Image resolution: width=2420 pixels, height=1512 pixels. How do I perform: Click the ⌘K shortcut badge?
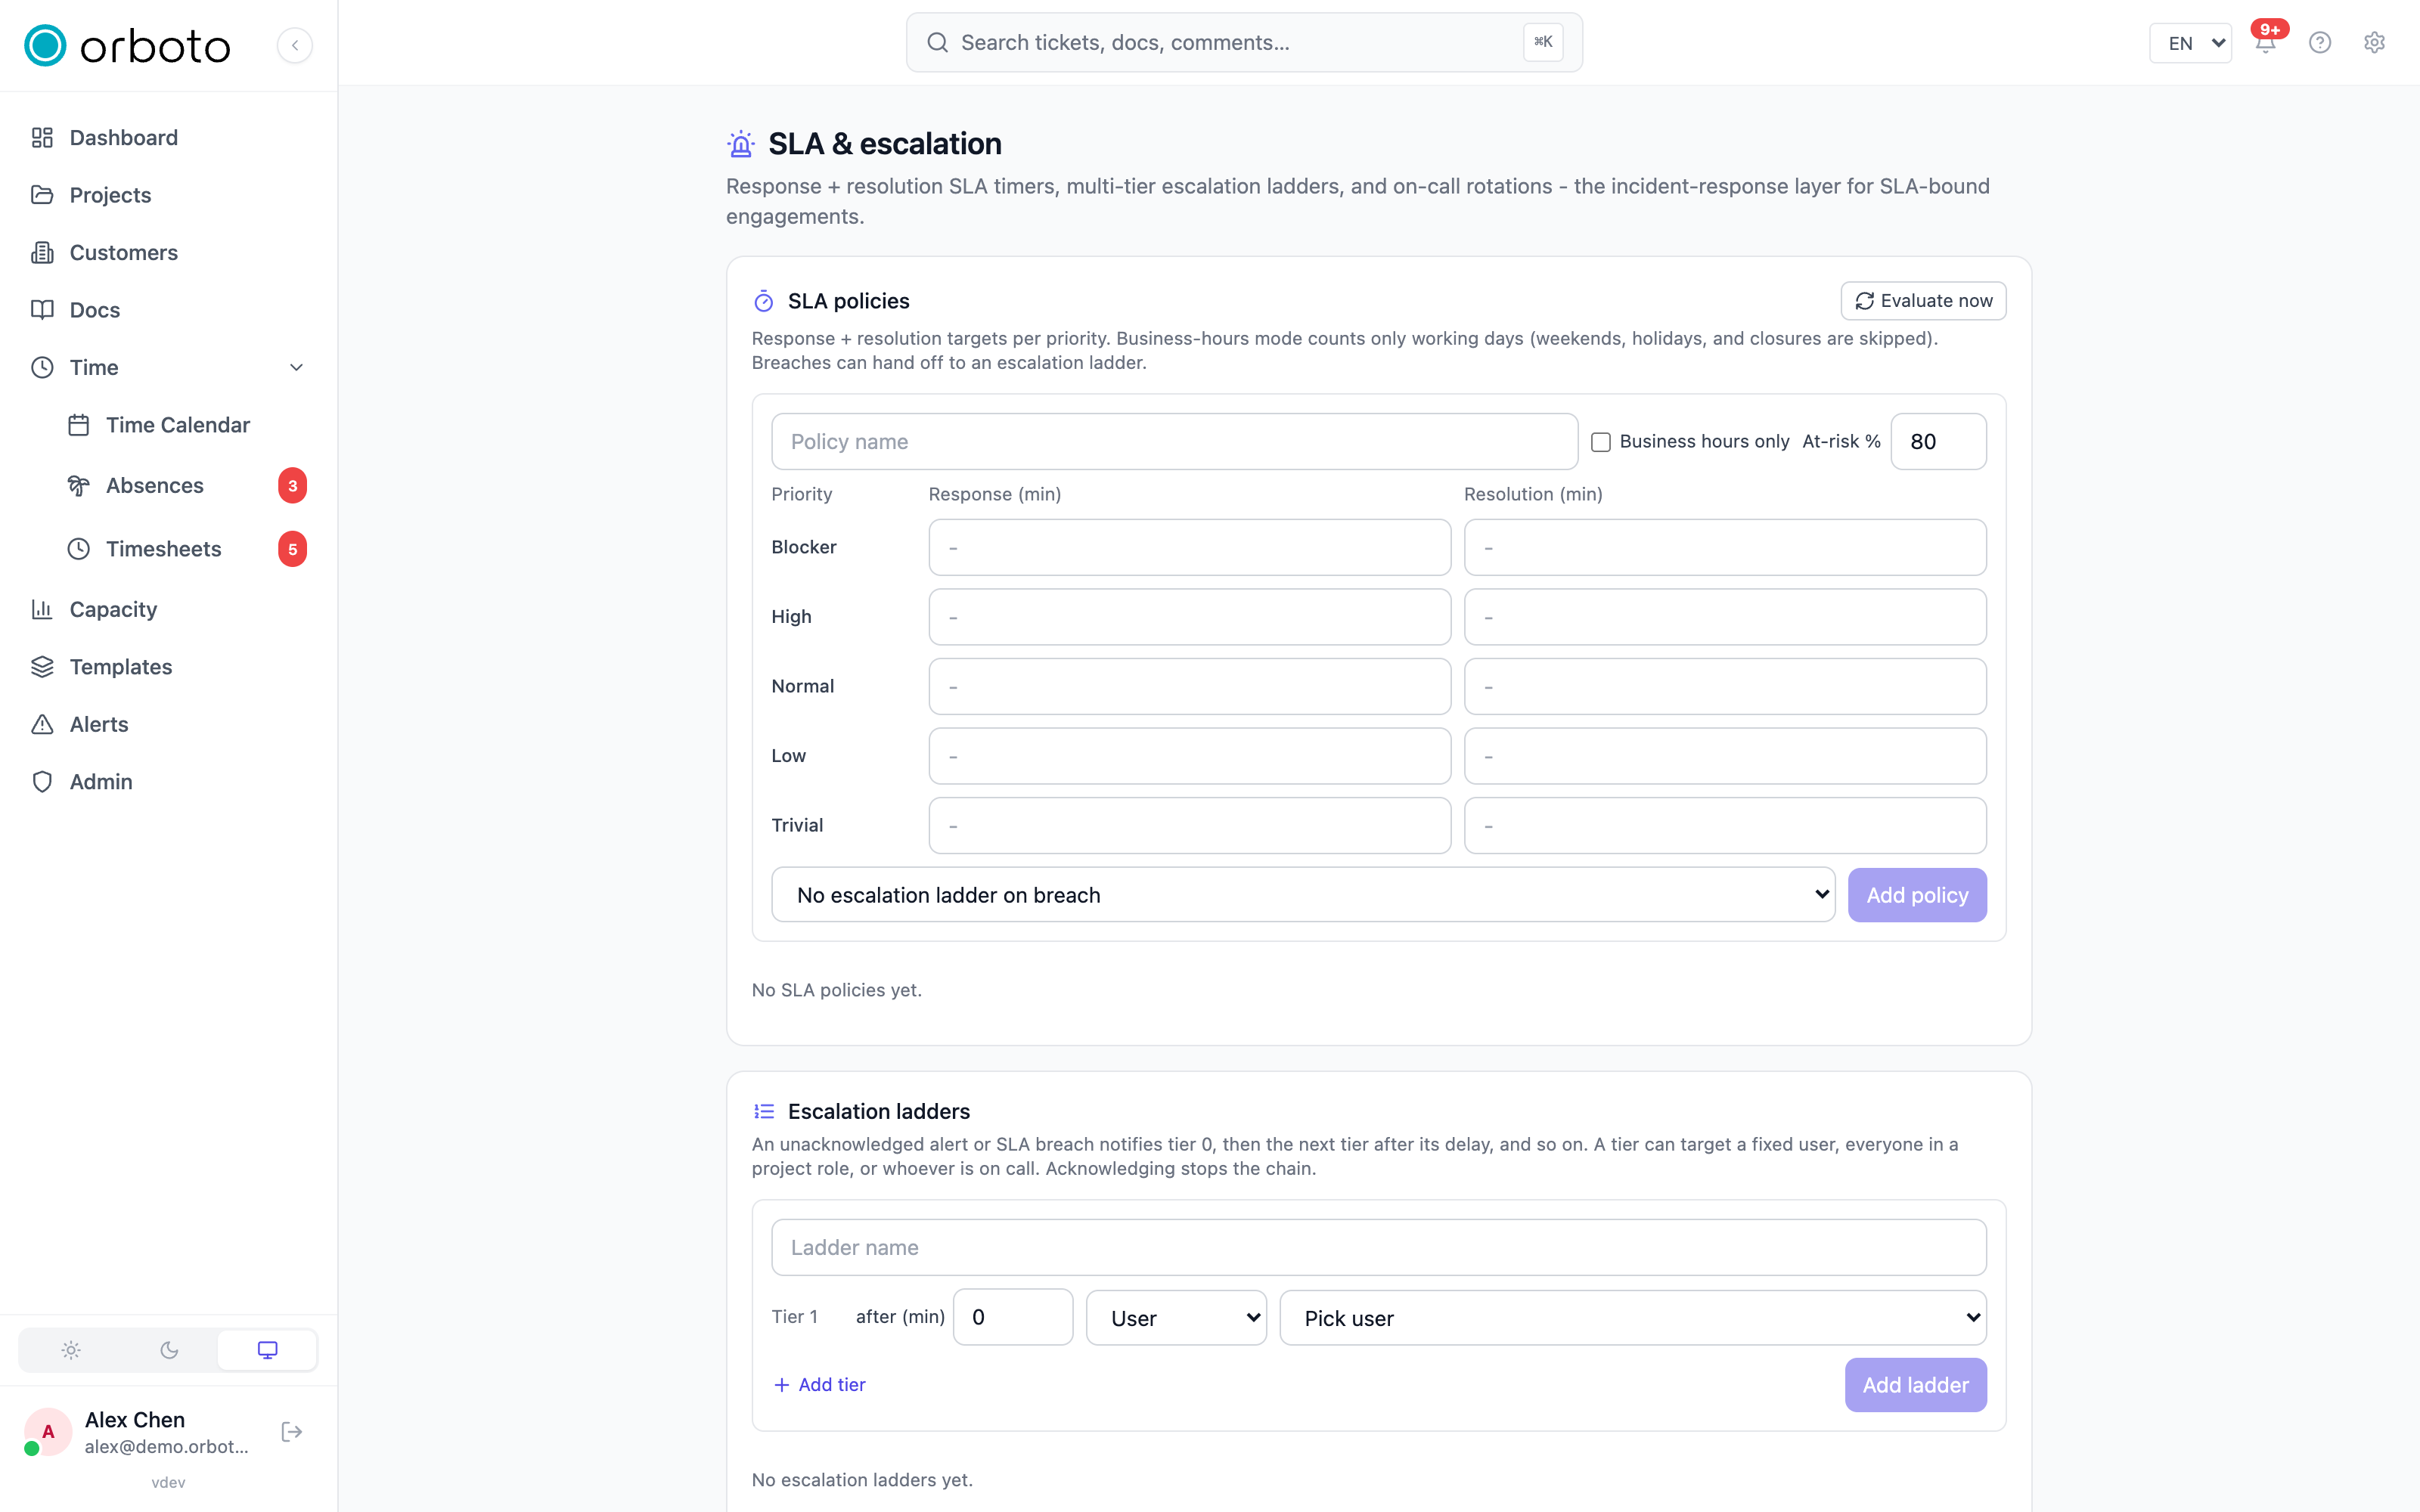coord(1543,43)
